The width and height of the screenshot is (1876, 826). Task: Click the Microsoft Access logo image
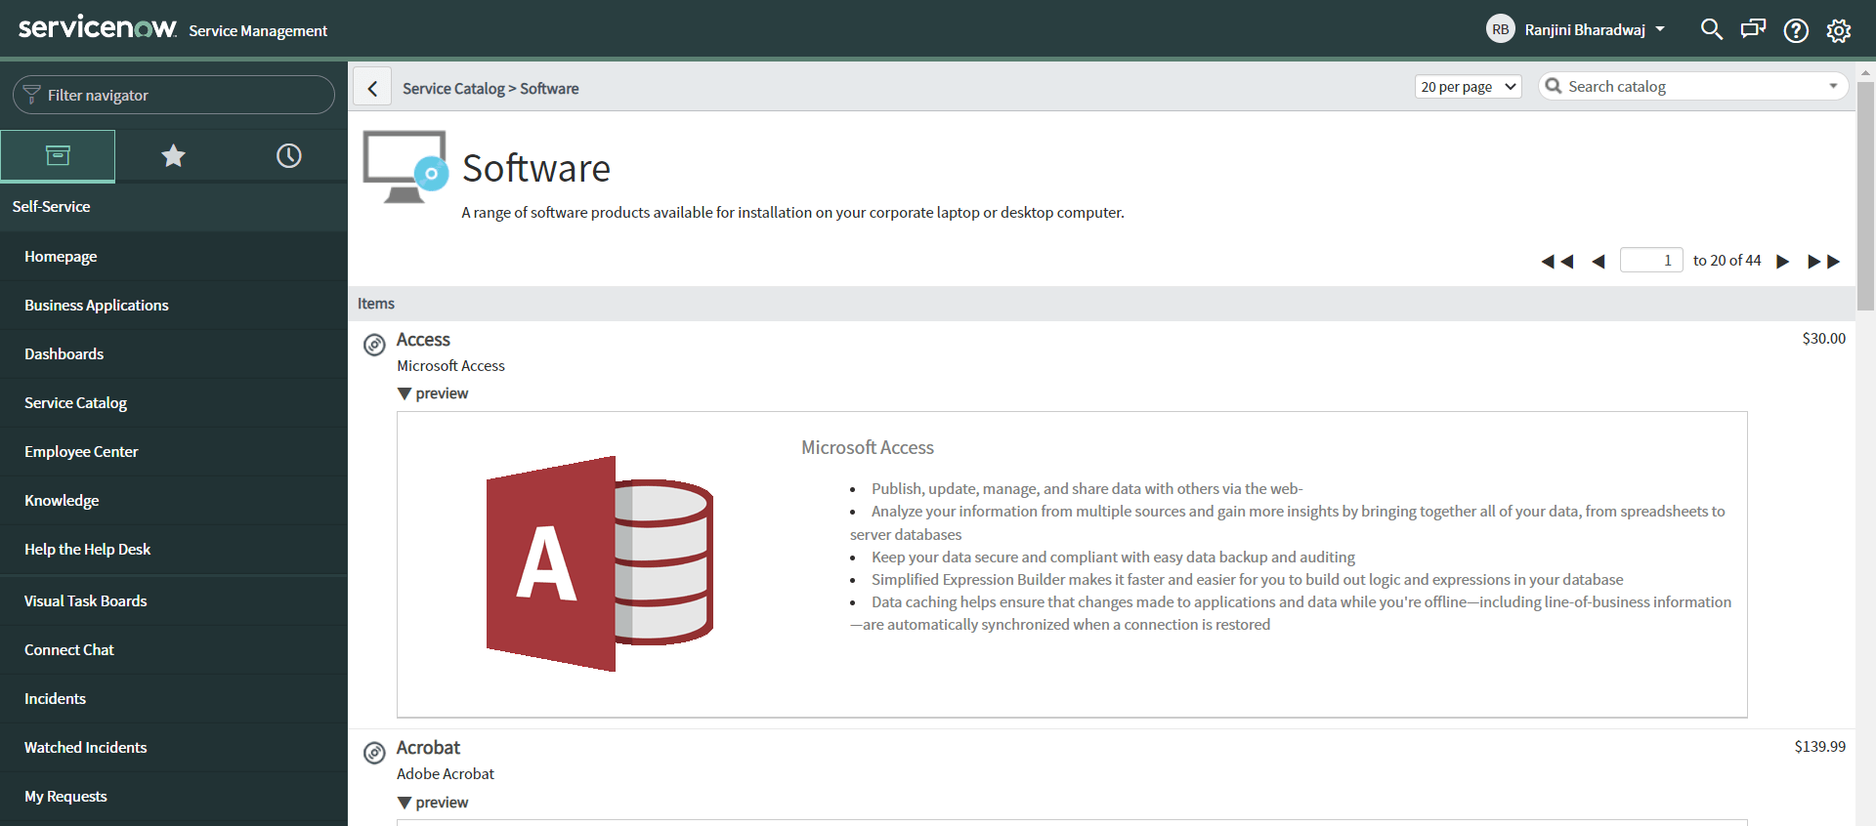(x=599, y=563)
